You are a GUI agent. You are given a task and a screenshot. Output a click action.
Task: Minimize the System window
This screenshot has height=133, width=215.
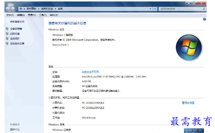pyautogui.click(x=189, y=3)
